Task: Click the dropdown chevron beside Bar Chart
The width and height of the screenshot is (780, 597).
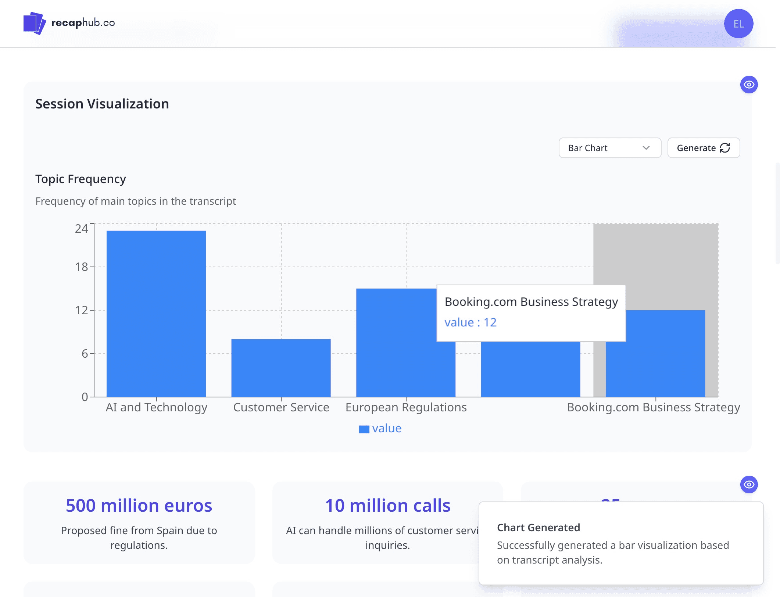Action: [646, 148]
